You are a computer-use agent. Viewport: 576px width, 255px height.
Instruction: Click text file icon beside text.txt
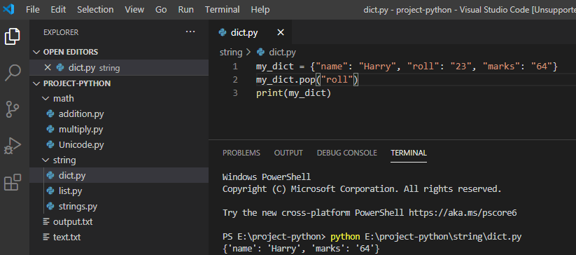(x=46, y=237)
